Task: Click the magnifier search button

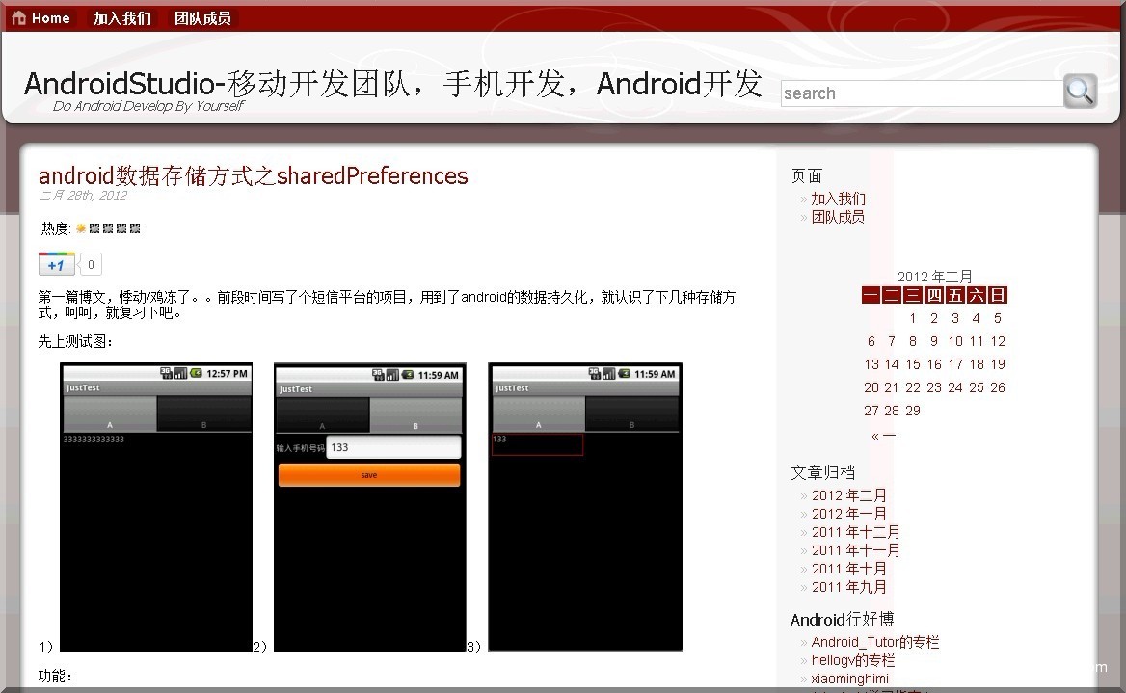Action: (1080, 92)
